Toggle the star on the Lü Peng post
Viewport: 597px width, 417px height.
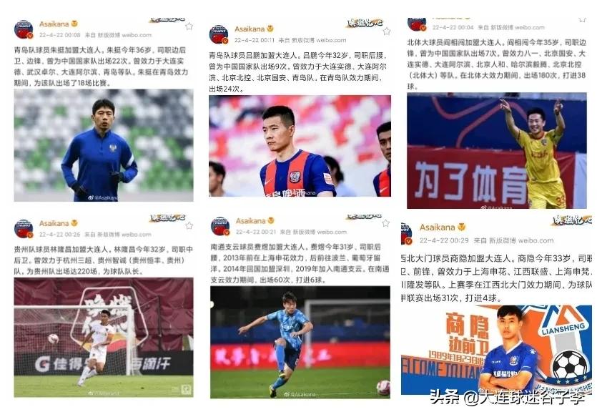tap(387, 31)
